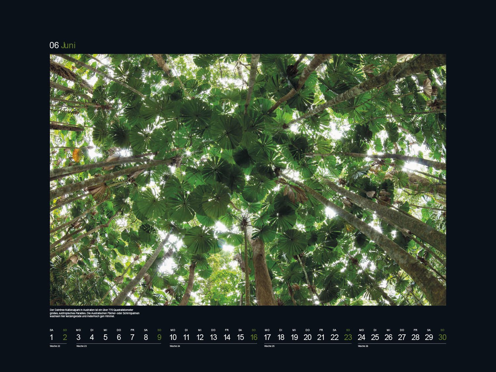Select Sunday date 9

[159, 337]
